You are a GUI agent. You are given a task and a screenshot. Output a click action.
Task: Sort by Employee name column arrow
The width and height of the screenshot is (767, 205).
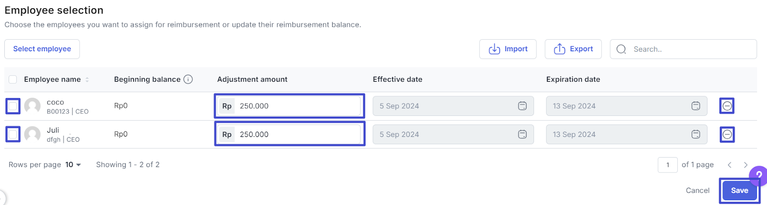[x=87, y=80]
